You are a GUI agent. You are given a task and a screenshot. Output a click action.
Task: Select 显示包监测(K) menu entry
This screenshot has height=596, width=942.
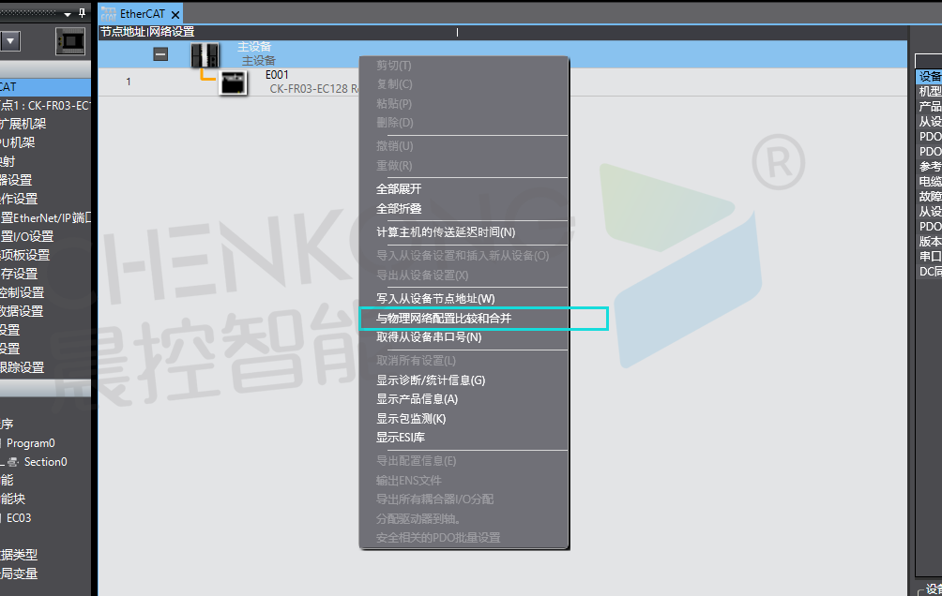coord(411,419)
